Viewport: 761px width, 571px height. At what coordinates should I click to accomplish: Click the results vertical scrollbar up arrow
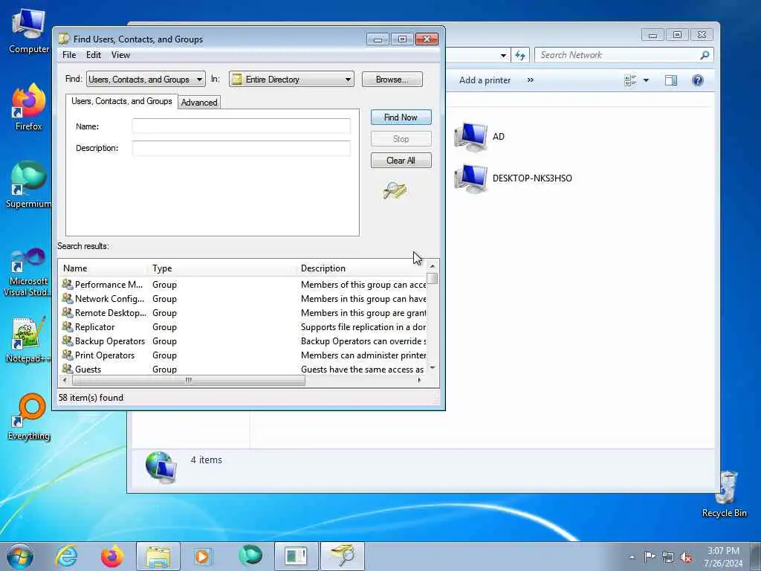pyautogui.click(x=432, y=266)
